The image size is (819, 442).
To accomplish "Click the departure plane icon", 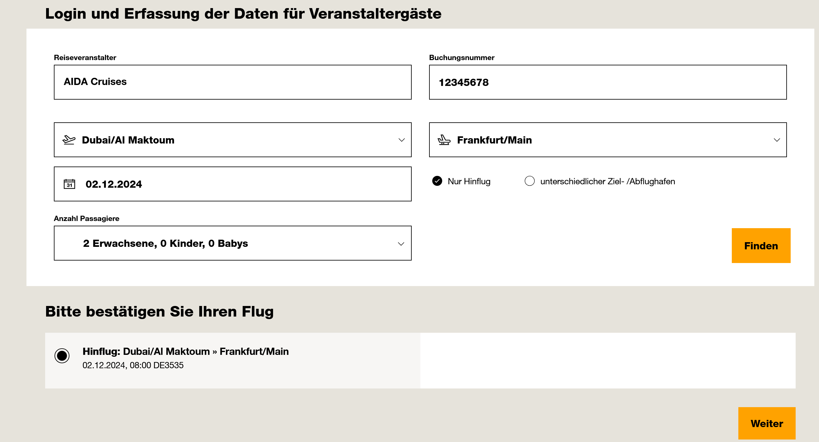I will (69, 140).
